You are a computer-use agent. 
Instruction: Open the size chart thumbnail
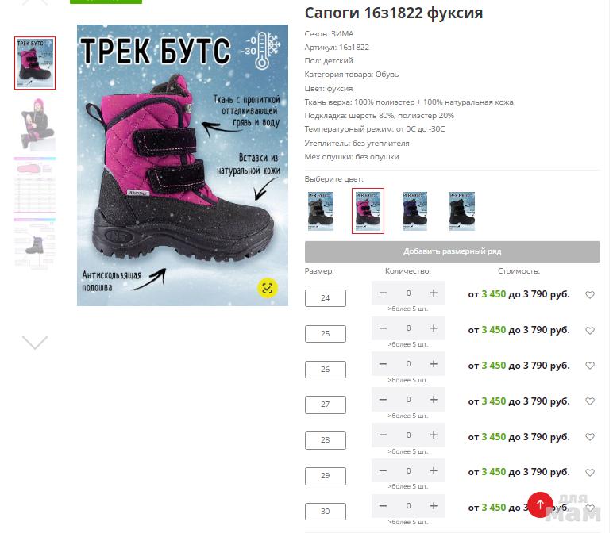click(x=35, y=185)
